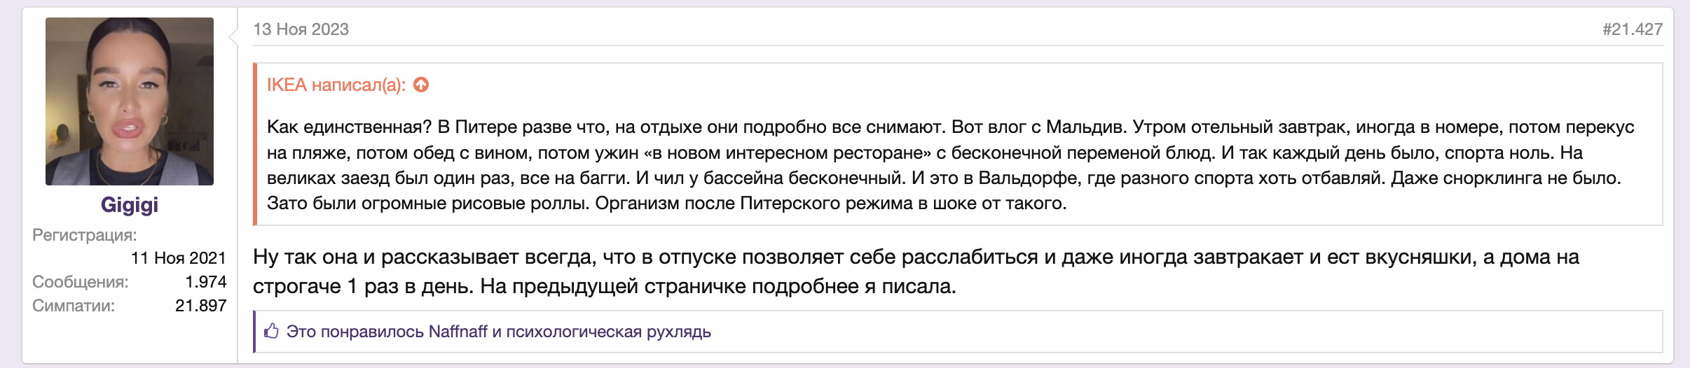Viewport: 1690px width, 368px height.
Task: Click the message count 1.974
Action: [x=206, y=282]
